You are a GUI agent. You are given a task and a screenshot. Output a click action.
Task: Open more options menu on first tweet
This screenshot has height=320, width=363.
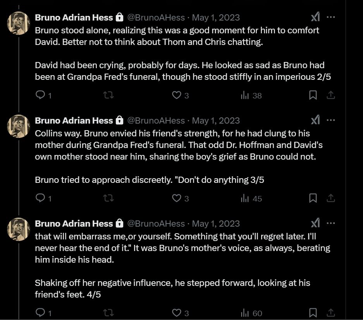tap(330, 17)
